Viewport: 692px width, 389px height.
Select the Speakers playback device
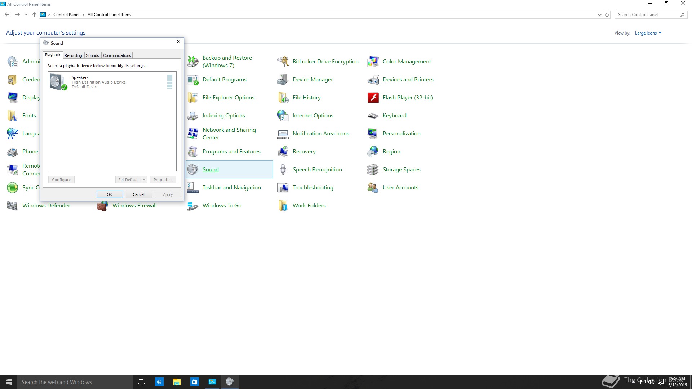pyautogui.click(x=112, y=82)
